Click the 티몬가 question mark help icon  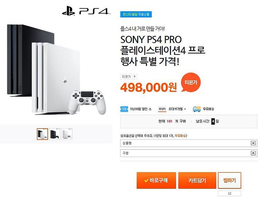pos(135,77)
